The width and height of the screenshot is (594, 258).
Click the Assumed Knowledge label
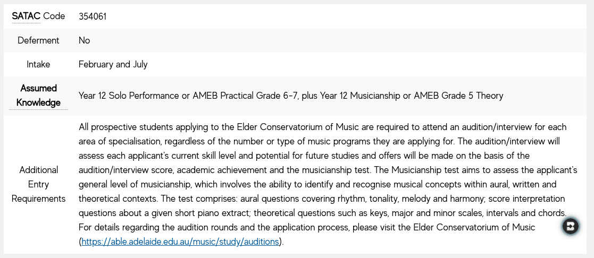coord(38,96)
